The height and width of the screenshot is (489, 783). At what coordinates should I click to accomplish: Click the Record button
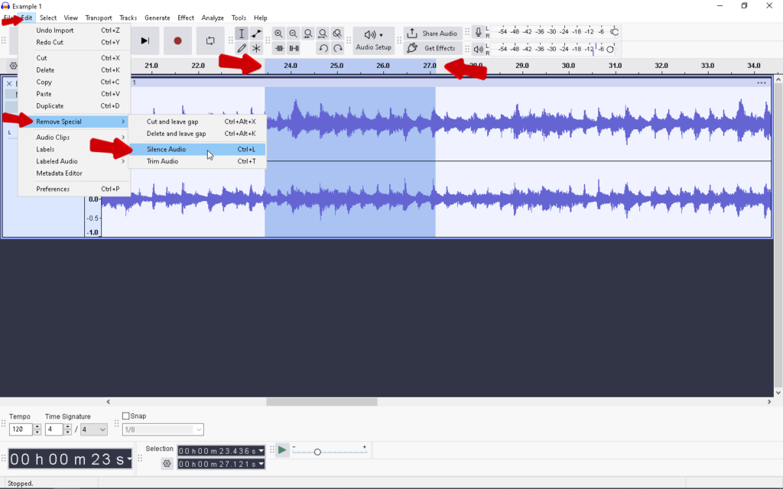(177, 40)
